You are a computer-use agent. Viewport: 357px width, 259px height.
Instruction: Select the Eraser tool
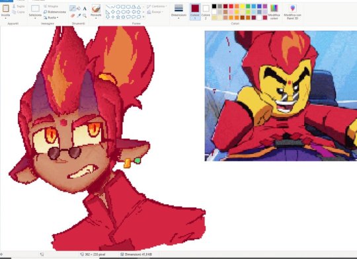73,16
